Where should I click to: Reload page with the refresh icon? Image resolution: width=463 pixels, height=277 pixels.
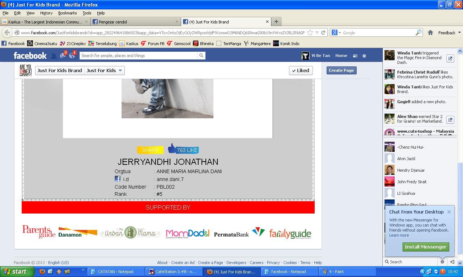tap(323, 32)
